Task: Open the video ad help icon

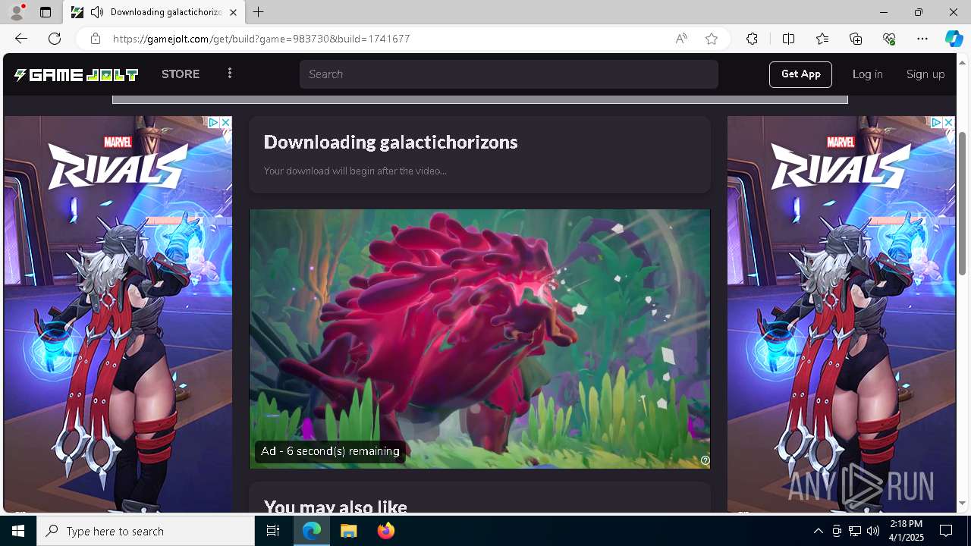Action: (705, 460)
